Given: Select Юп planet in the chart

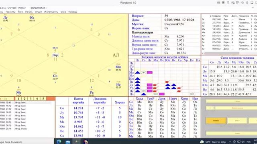Looking at the screenshot, I should [x=118, y=67].
